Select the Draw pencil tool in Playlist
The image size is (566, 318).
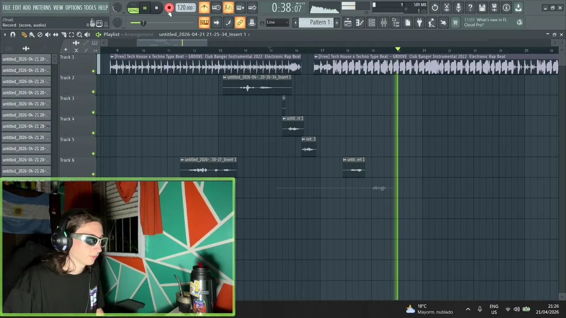coord(24,34)
